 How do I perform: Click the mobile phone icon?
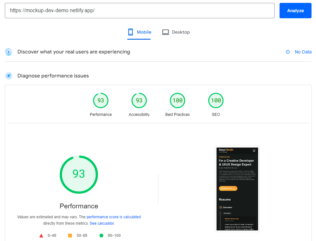coord(130,32)
